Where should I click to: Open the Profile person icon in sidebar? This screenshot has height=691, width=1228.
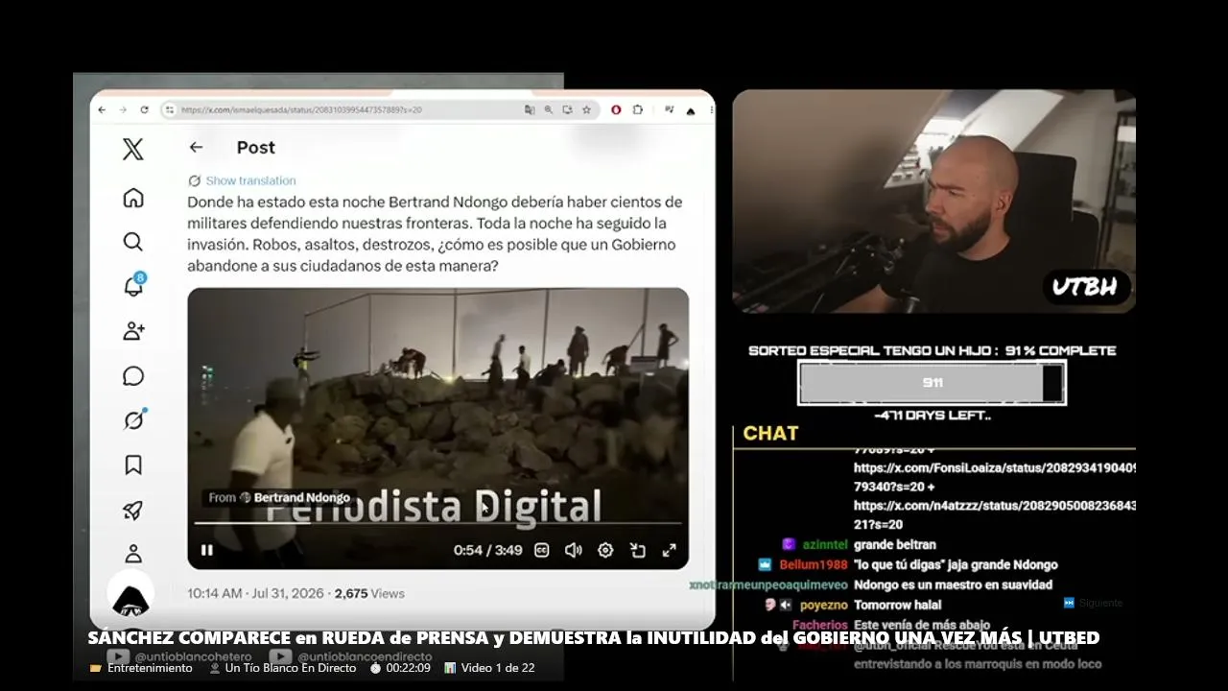[x=133, y=554]
